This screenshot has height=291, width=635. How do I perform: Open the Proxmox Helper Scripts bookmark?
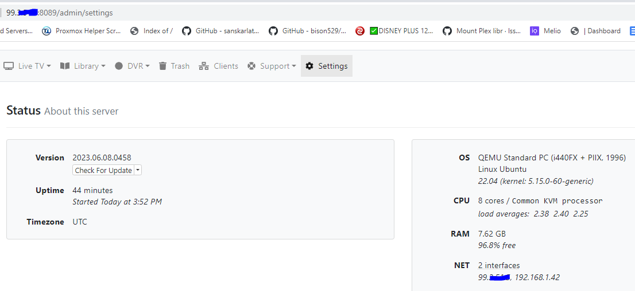pos(82,31)
